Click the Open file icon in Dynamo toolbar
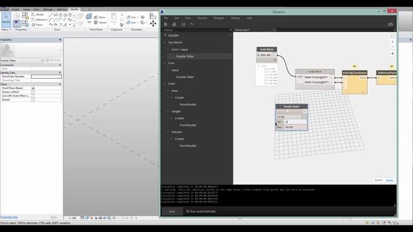413x232 pixels. click(x=174, y=24)
